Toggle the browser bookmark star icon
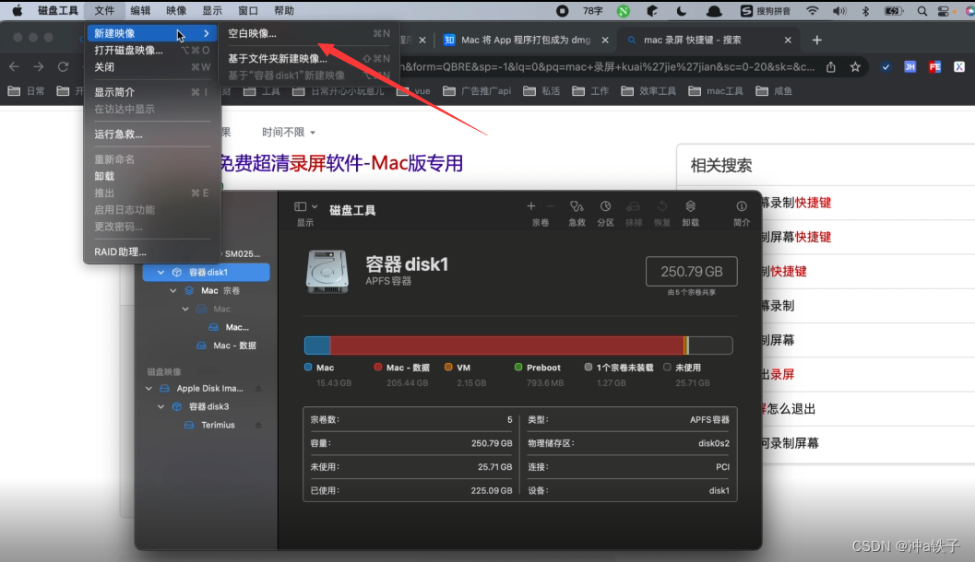This screenshot has width=975, height=562. 854,67
